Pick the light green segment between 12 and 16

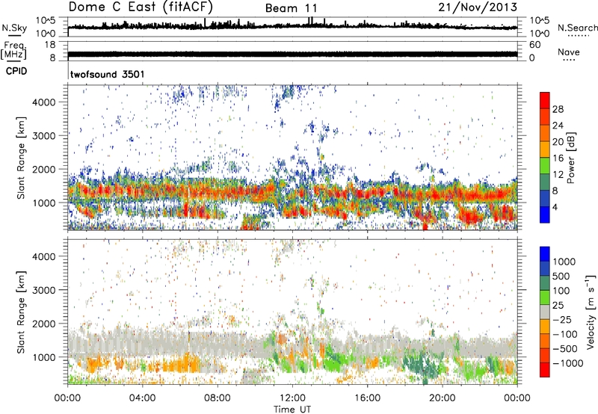pos(545,166)
